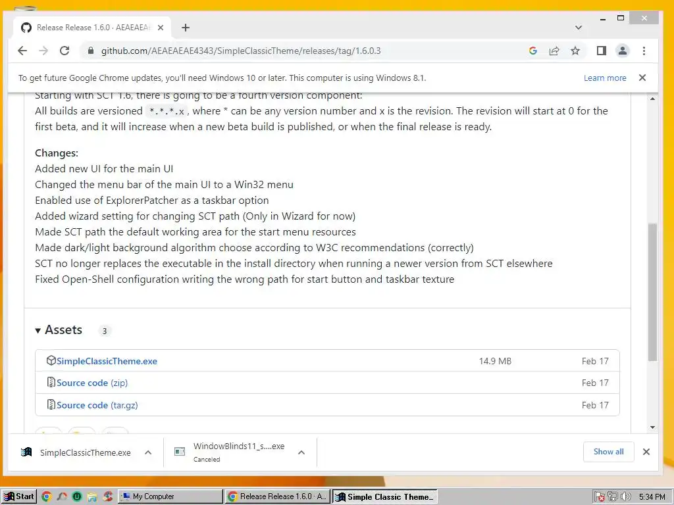Image resolution: width=674 pixels, height=505 pixels.
Task: Click the "*.*.*.x" code text
Action: tap(167, 111)
